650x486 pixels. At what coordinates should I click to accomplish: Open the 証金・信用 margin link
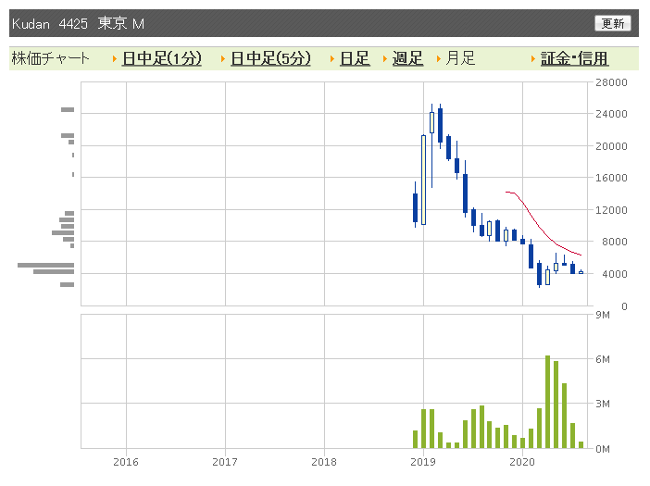[574, 58]
